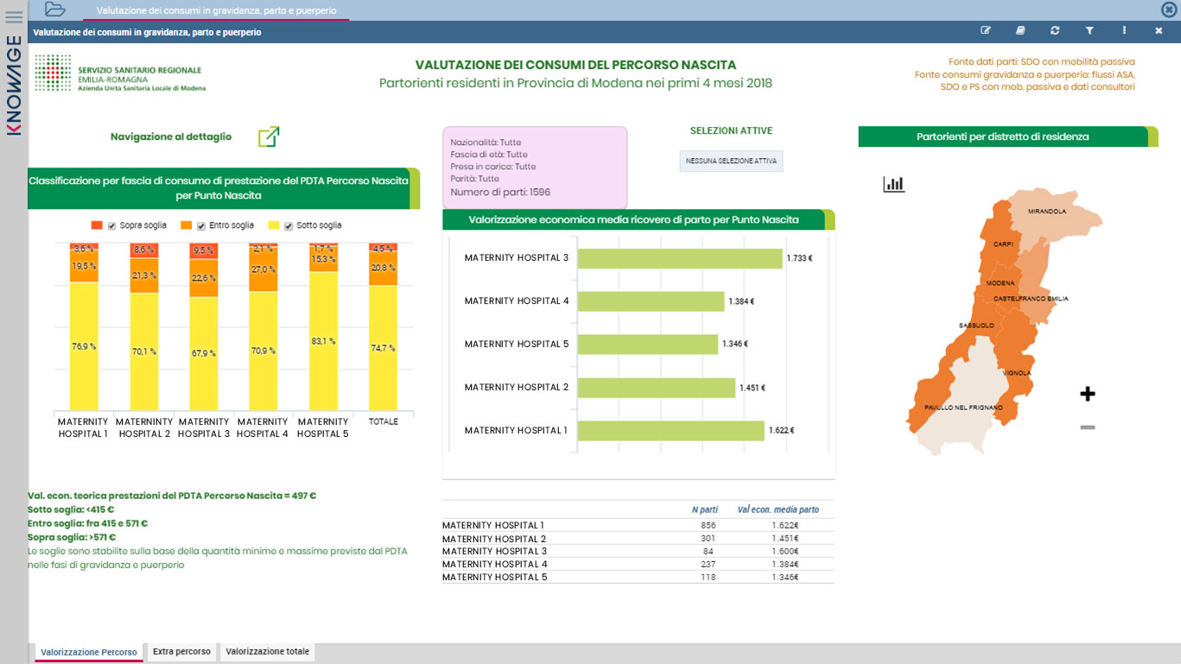Open the help book icon
The width and height of the screenshot is (1181, 664).
tap(1020, 31)
